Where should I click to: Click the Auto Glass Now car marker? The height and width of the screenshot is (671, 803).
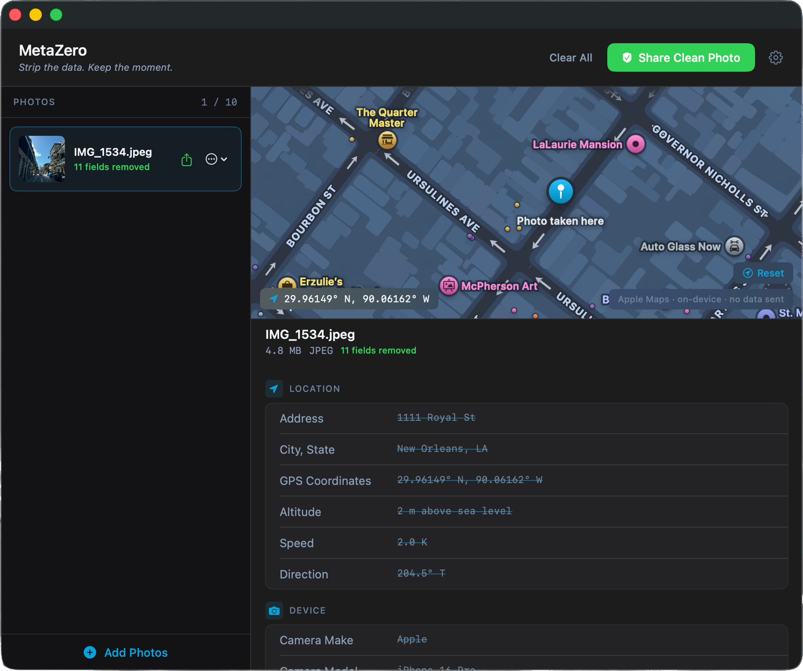point(734,246)
